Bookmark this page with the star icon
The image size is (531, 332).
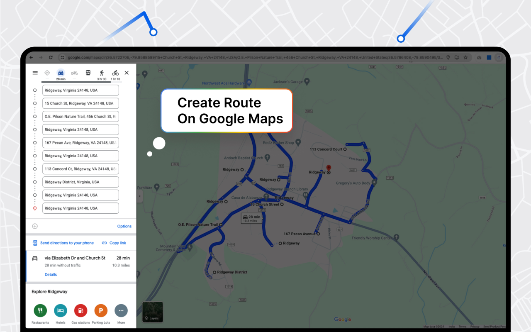tap(465, 57)
